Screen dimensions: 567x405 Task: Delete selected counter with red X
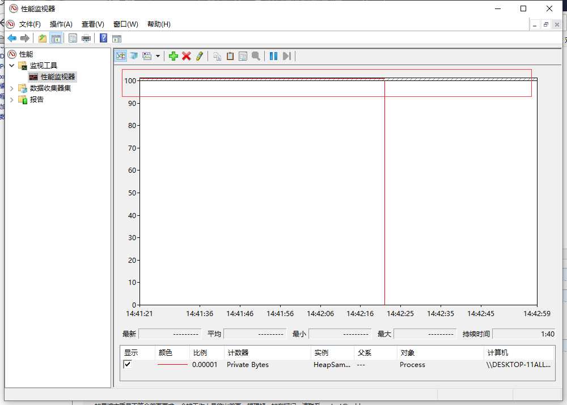coord(187,56)
